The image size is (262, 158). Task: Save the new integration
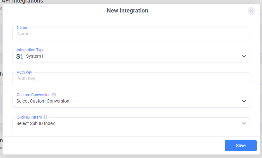pos(240,146)
